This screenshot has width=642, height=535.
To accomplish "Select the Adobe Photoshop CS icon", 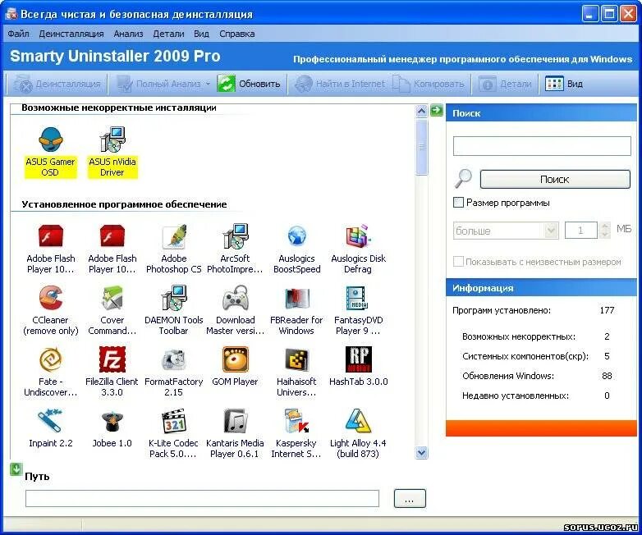I will (173, 236).
